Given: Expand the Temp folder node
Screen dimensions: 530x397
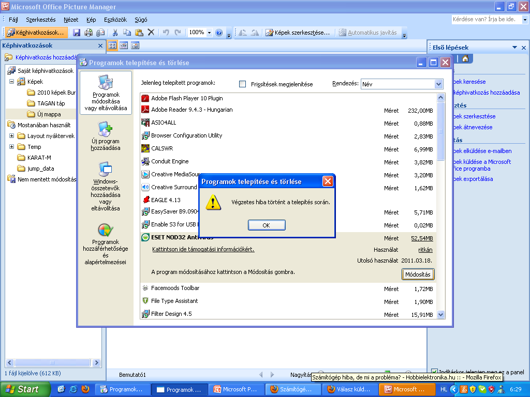Looking at the screenshot, I should pyautogui.click(x=11, y=146).
